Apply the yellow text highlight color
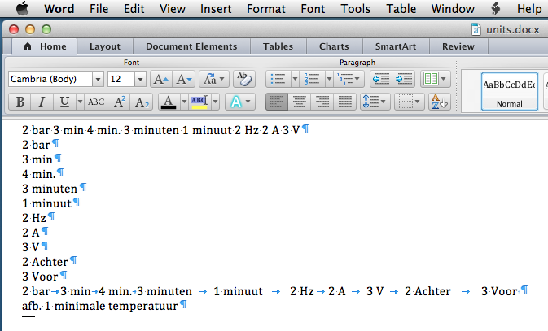The width and height of the screenshot is (548, 331). (199, 102)
